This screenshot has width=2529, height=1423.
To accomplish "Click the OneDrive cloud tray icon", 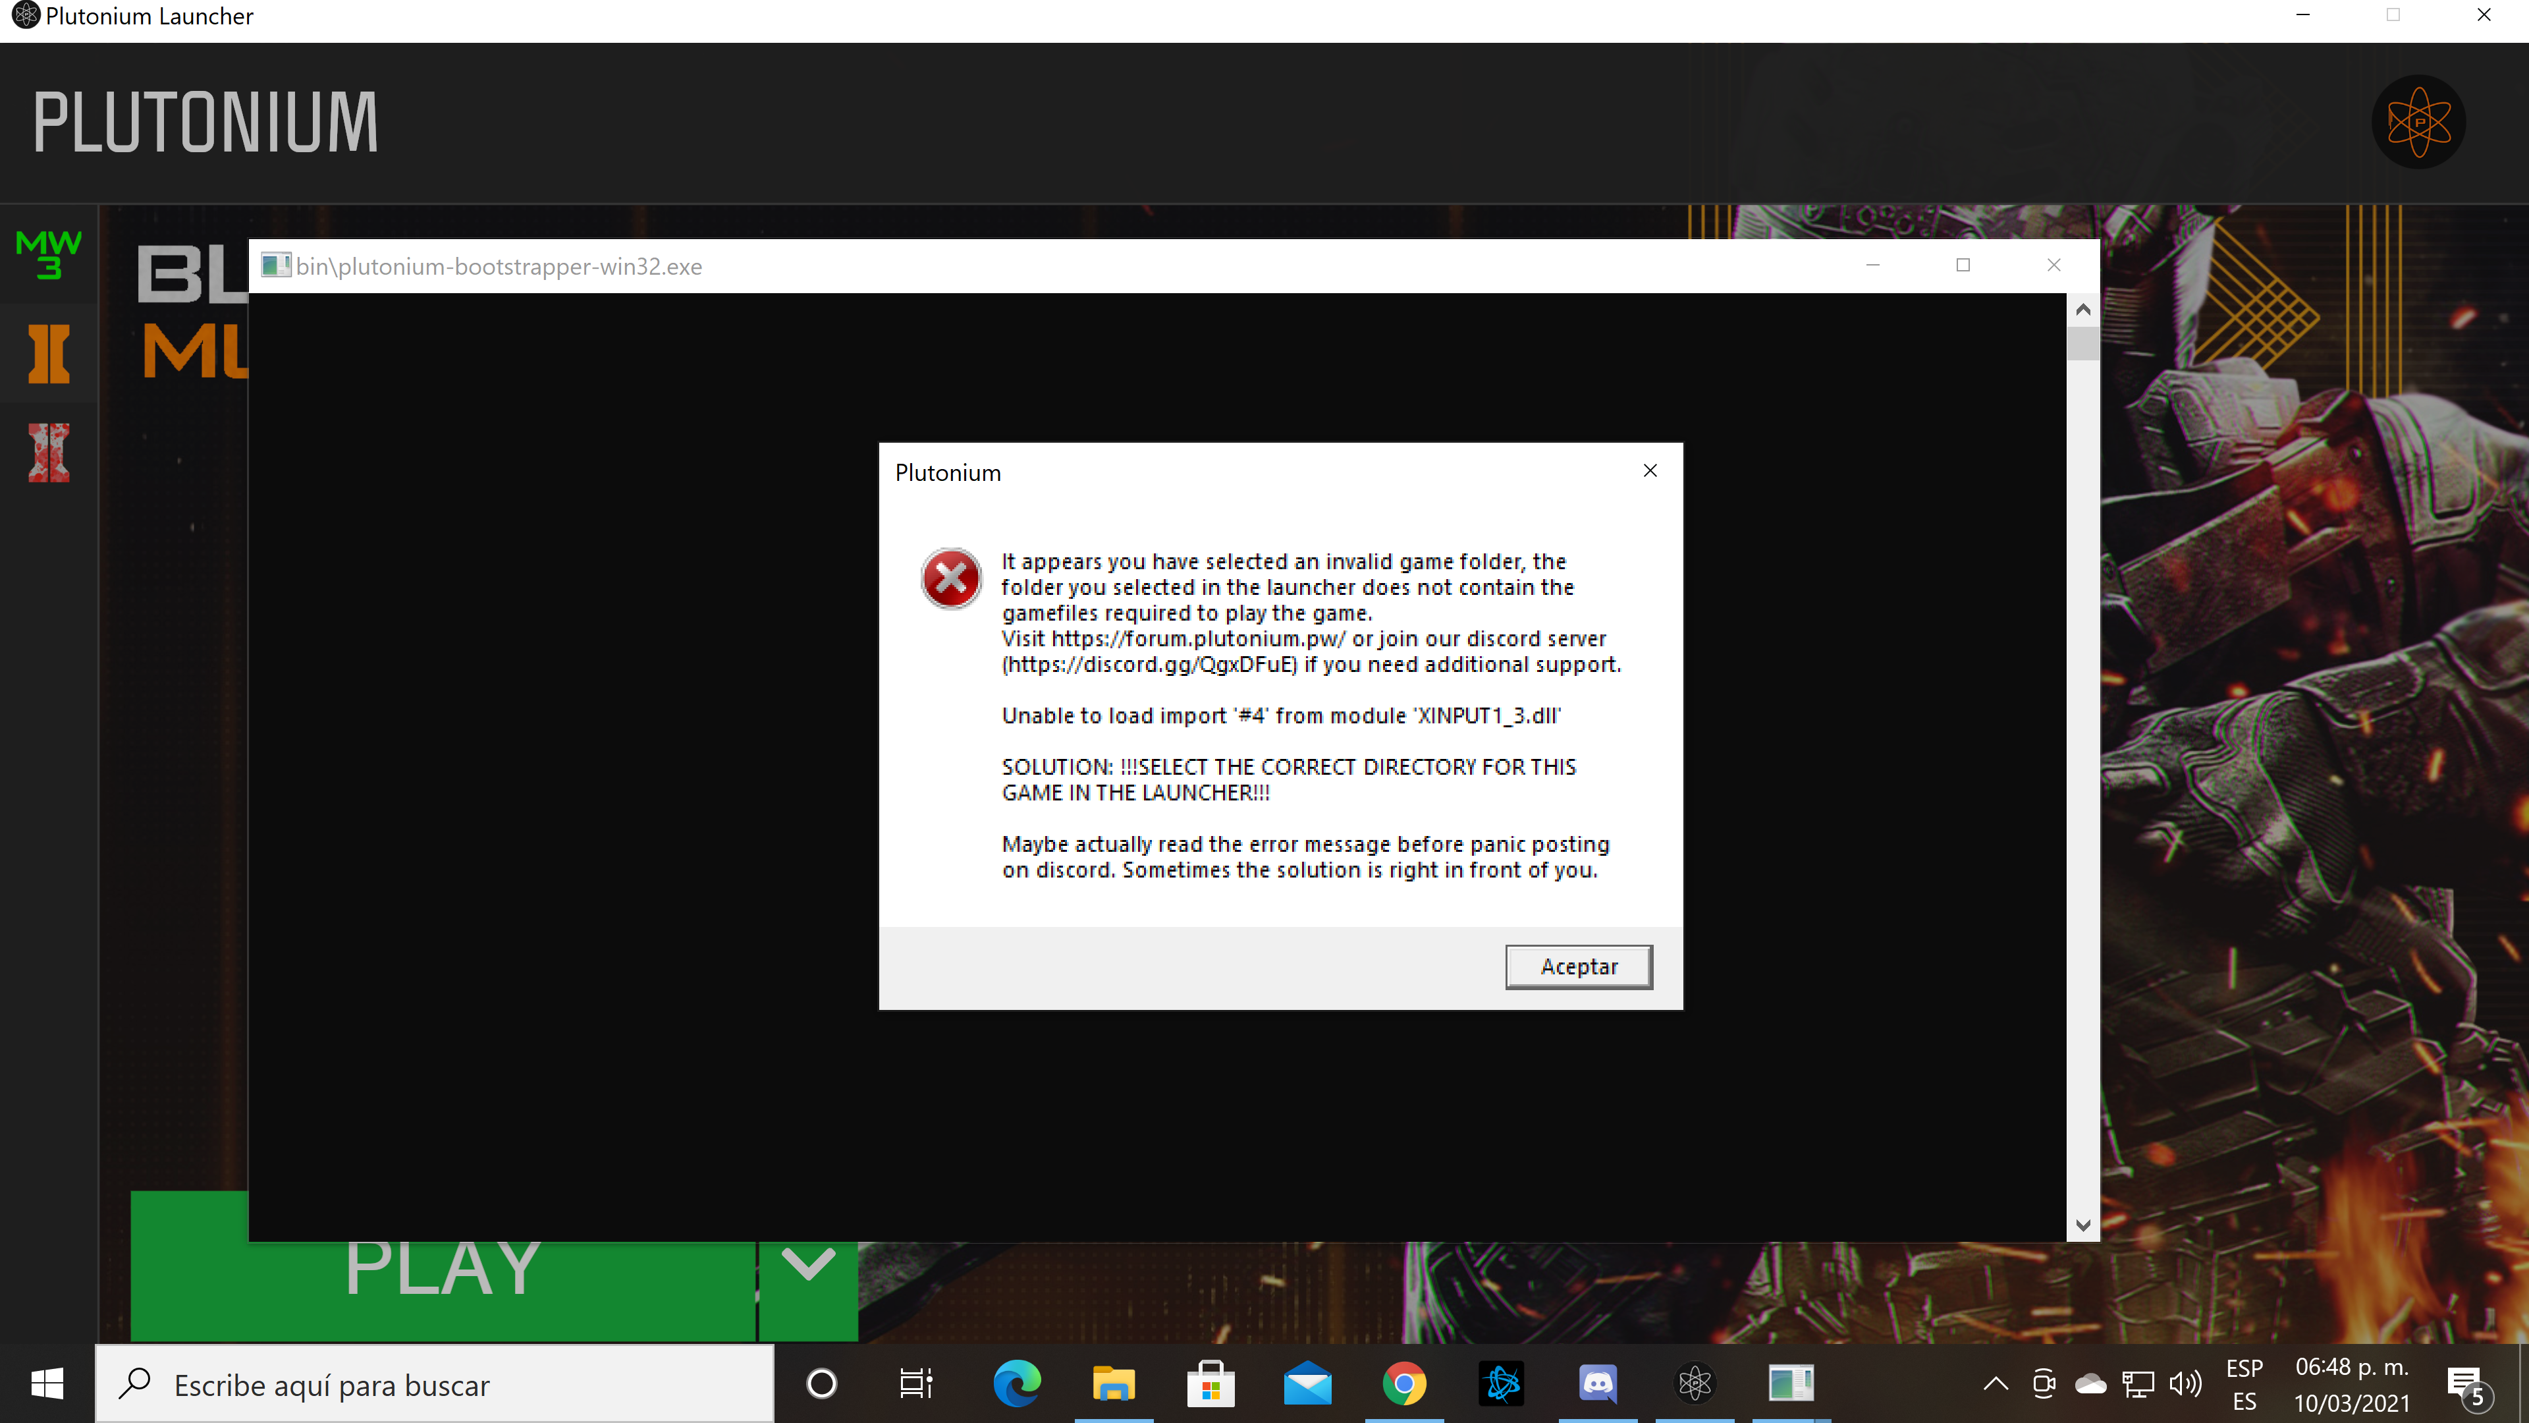I will pos(2090,1383).
